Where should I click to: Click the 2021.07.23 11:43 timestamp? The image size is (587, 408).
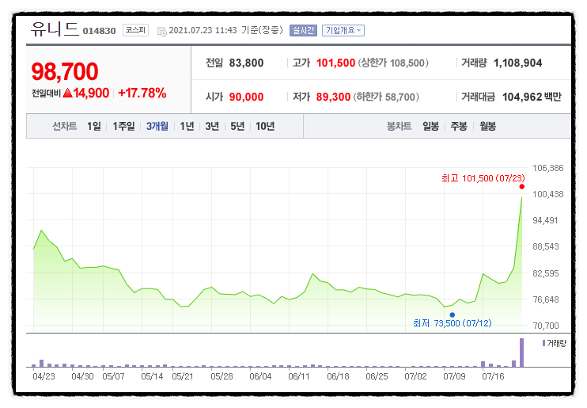tap(203, 30)
